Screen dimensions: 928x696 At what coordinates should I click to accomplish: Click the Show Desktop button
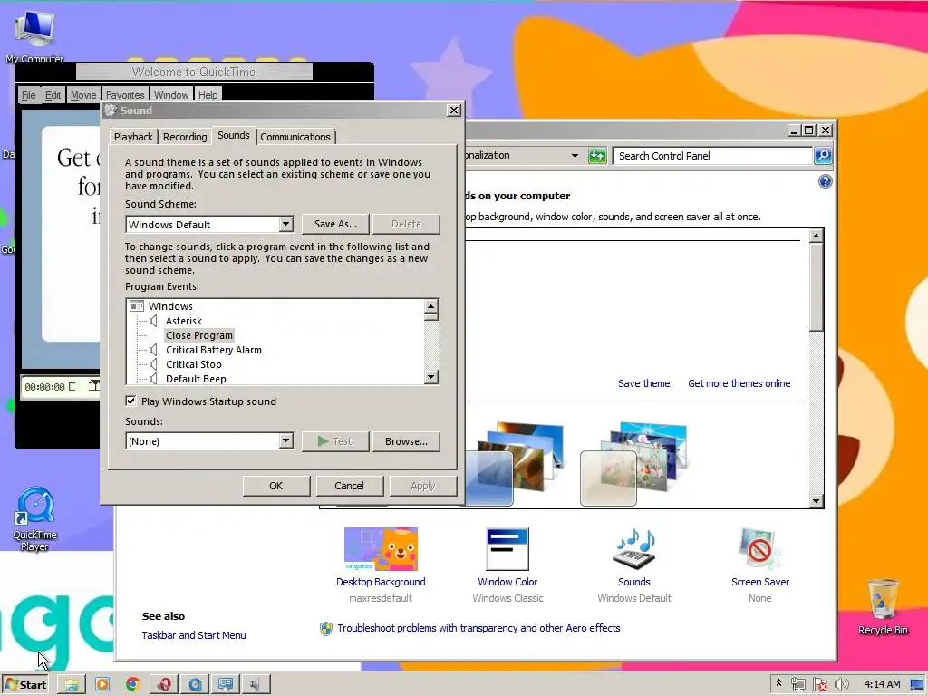click(x=917, y=684)
